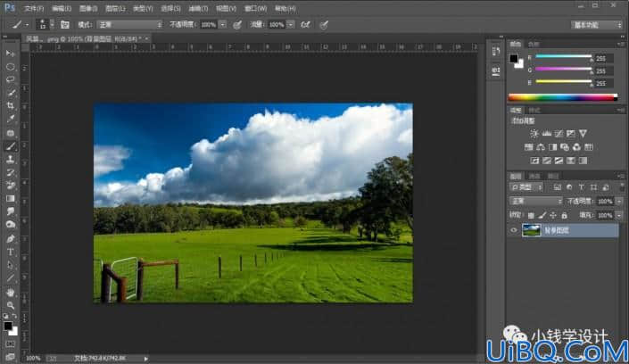The width and height of the screenshot is (629, 364).
Task: Select the Path Selection tool
Action: (11, 265)
